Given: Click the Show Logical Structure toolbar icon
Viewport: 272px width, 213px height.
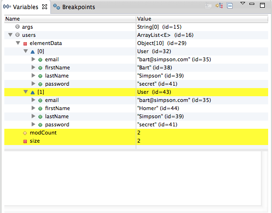Looking at the screenshot, I should coord(219,6).
